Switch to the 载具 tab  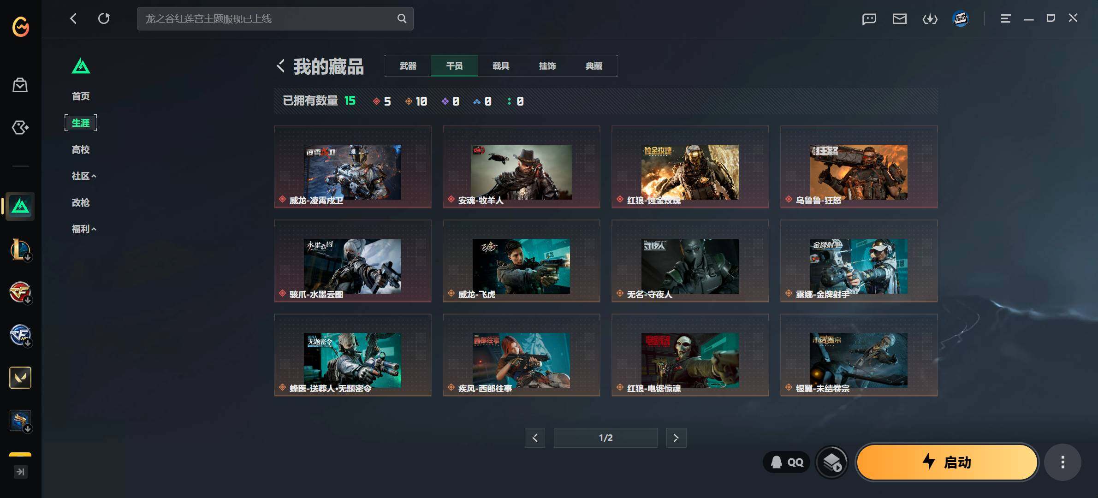(x=501, y=66)
